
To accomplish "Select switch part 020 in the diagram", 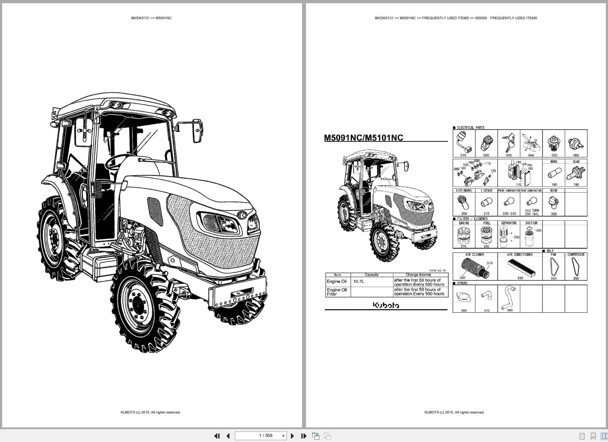I will pos(486,144).
